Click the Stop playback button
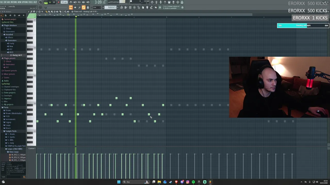 pyautogui.click(x=54, y=2)
